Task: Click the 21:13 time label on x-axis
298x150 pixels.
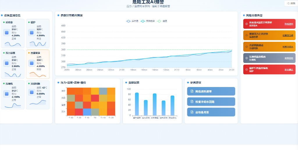Action: pos(177,70)
